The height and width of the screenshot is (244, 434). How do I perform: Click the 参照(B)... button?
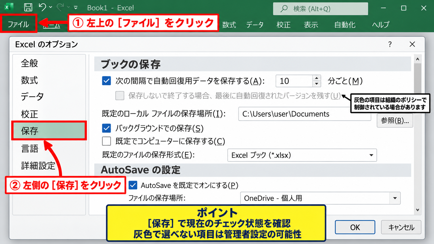pyautogui.click(x=395, y=121)
